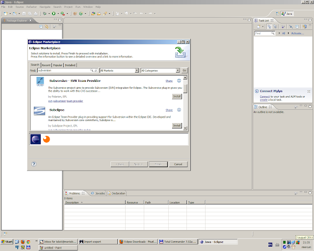Click the New Task icon in Task List
The image size is (314, 251).
point(259,26)
